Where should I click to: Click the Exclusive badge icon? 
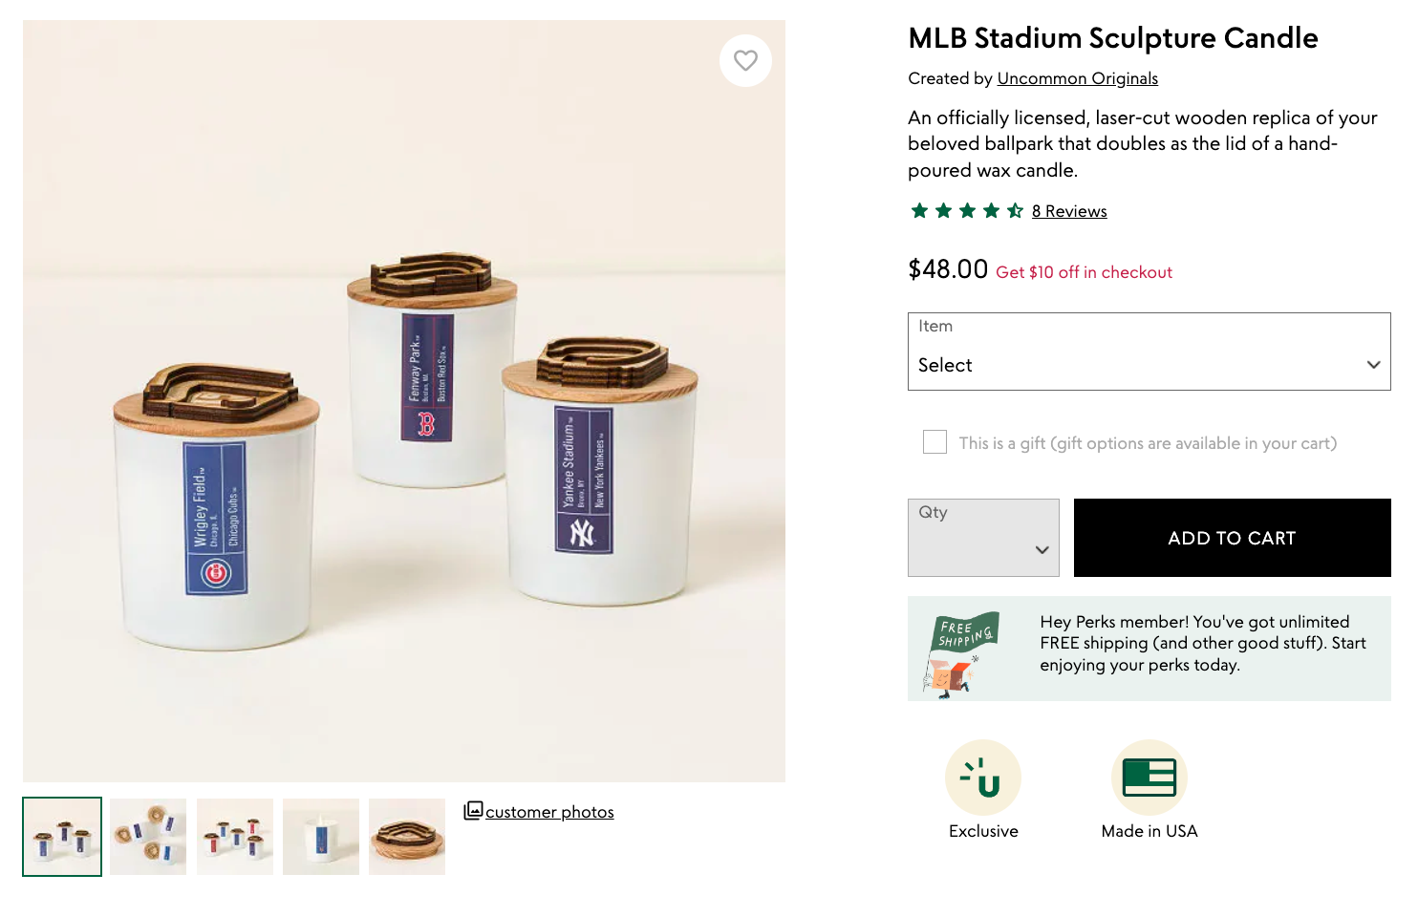coord(983,778)
